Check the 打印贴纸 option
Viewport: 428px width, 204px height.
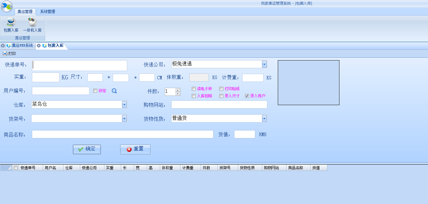pyautogui.click(x=221, y=89)
